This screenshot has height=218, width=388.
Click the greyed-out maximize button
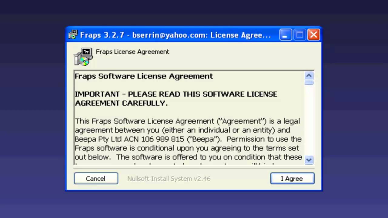tap(299, 35)
